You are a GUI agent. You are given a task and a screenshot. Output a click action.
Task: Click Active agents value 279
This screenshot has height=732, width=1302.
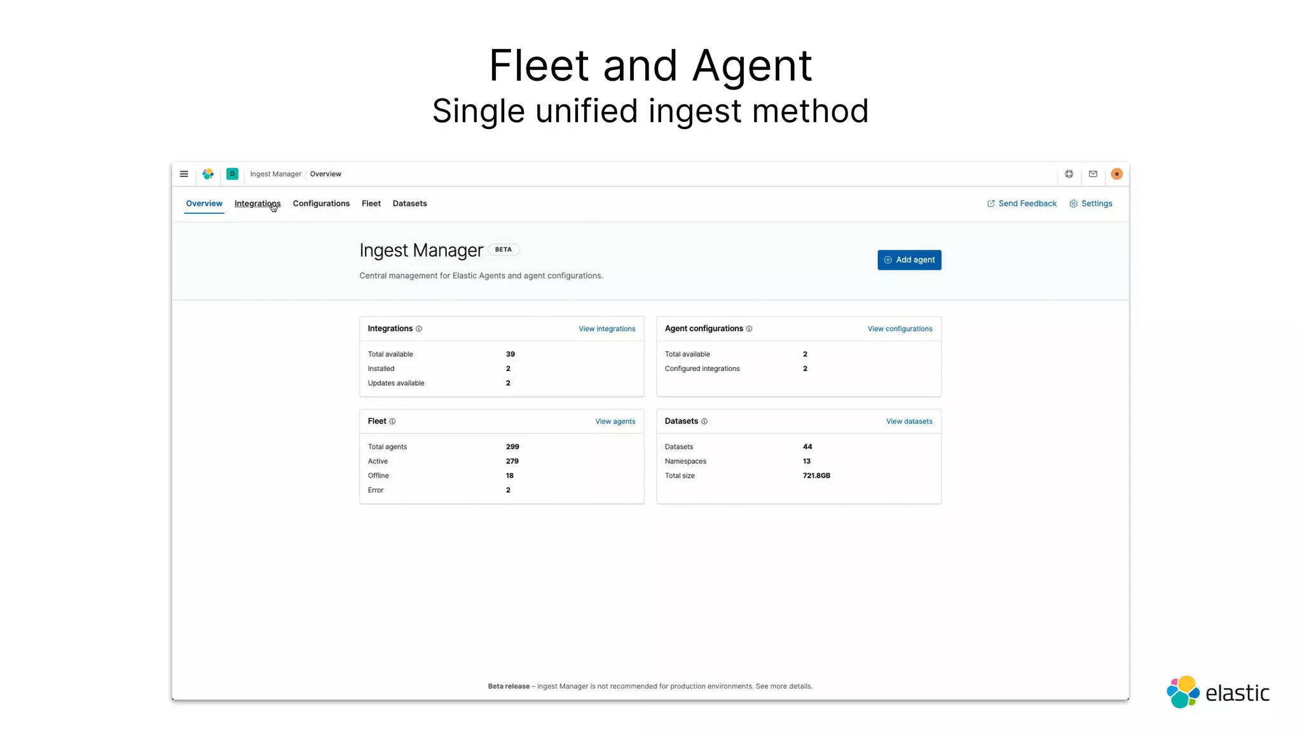[512, 461]
